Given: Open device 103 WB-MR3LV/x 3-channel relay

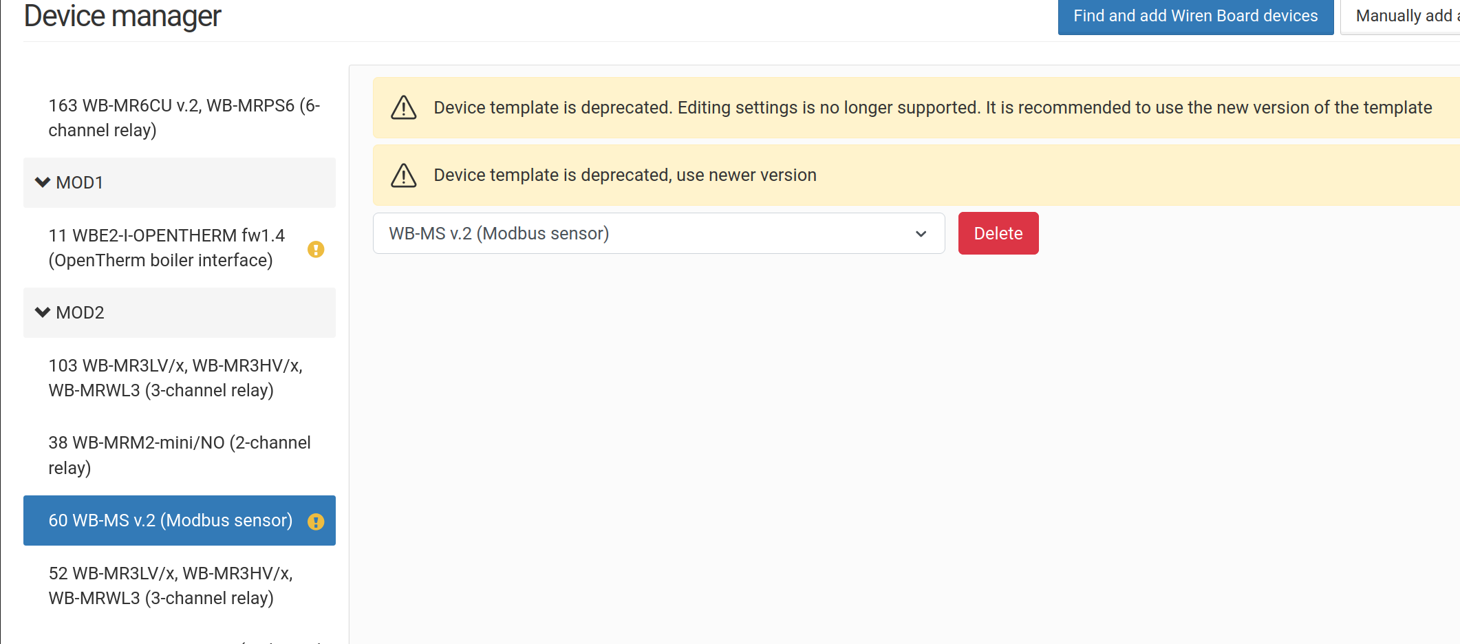Looking at the screenshot, I should point(175,378).
